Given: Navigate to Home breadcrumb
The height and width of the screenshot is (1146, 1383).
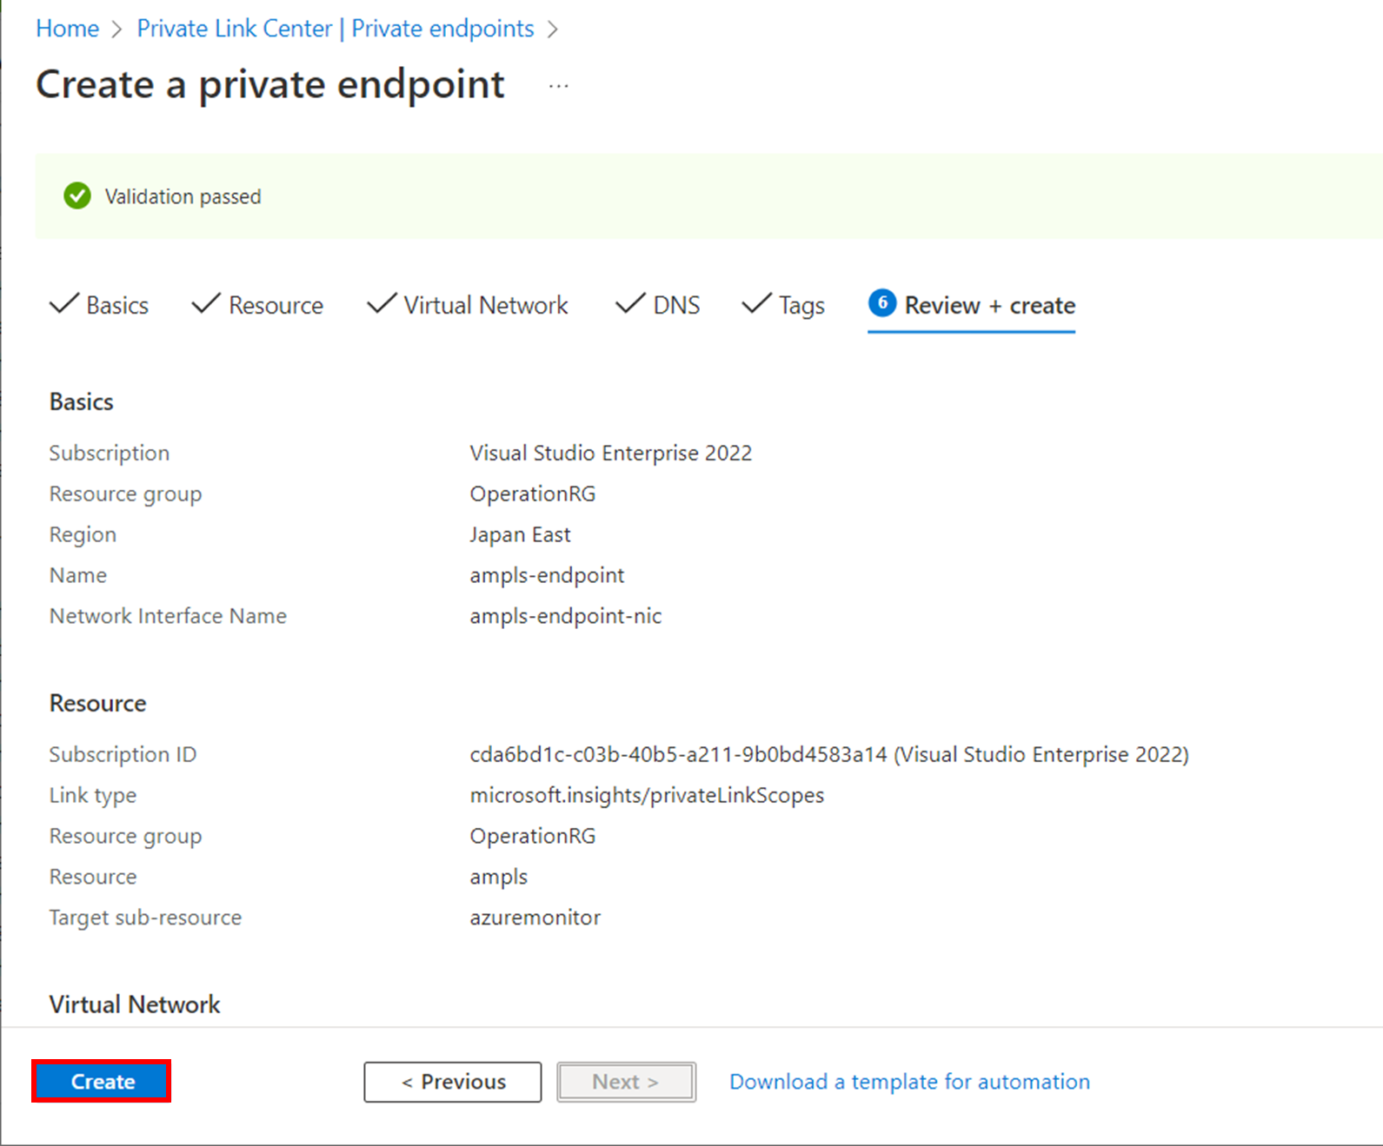Looking at the screenshot, I should (x=68, y=29).
